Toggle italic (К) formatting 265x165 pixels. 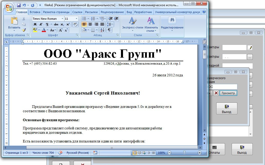41,24
